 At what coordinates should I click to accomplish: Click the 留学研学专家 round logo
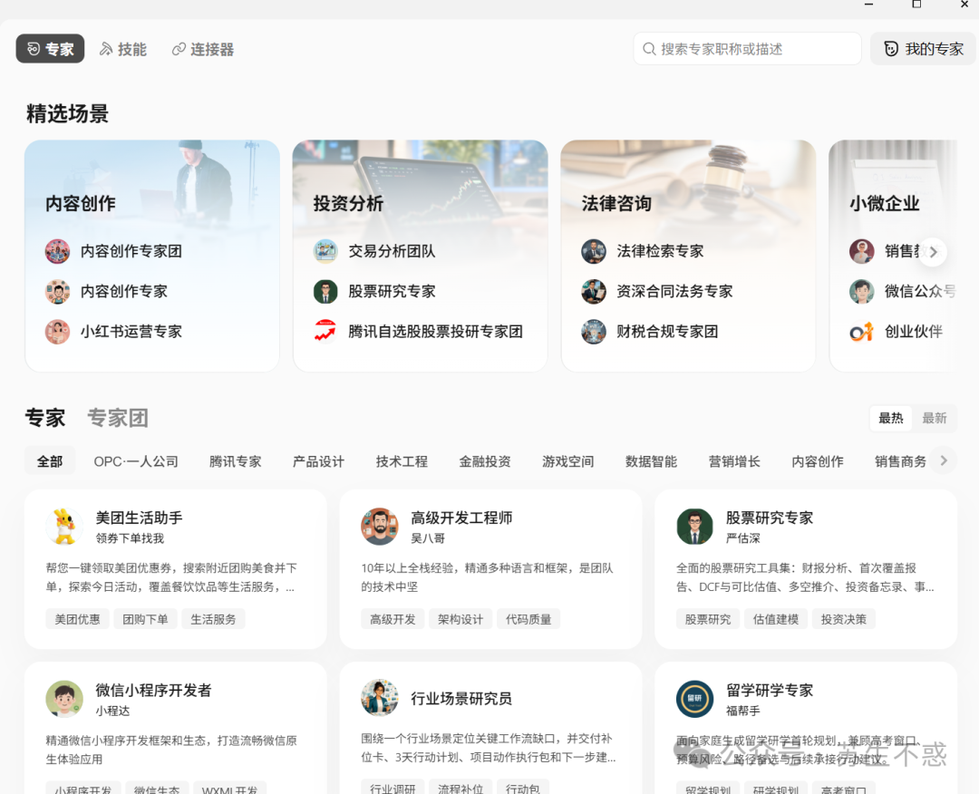tap(695, 699)
